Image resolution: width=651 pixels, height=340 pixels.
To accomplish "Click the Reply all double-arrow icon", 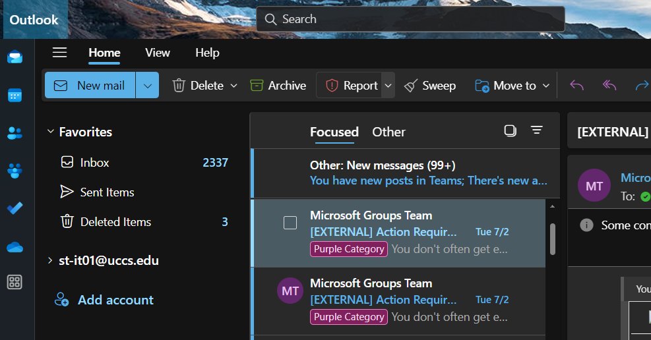I will coord(609,86).
